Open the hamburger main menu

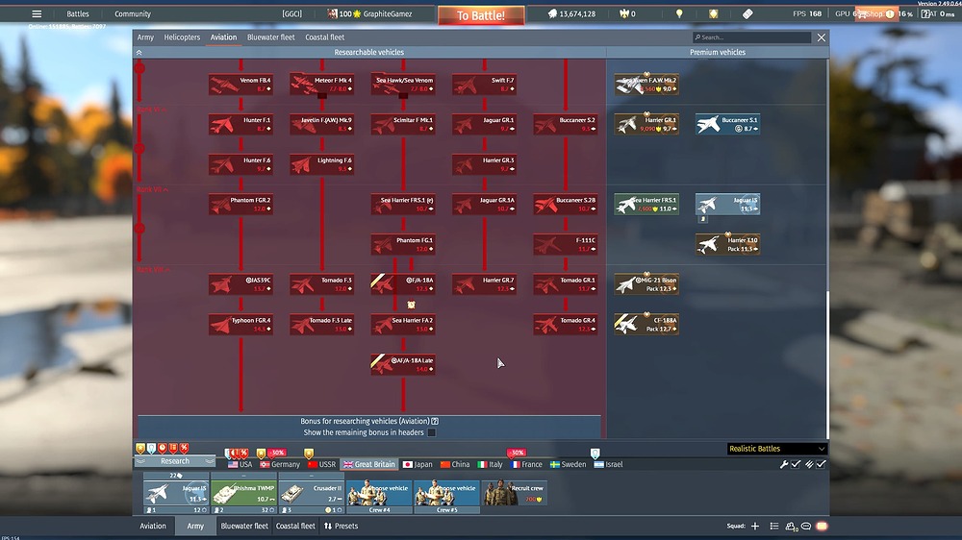tap(37, 14)
